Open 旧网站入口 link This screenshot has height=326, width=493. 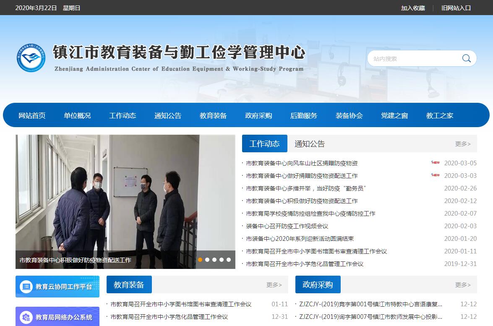[456, 8]
